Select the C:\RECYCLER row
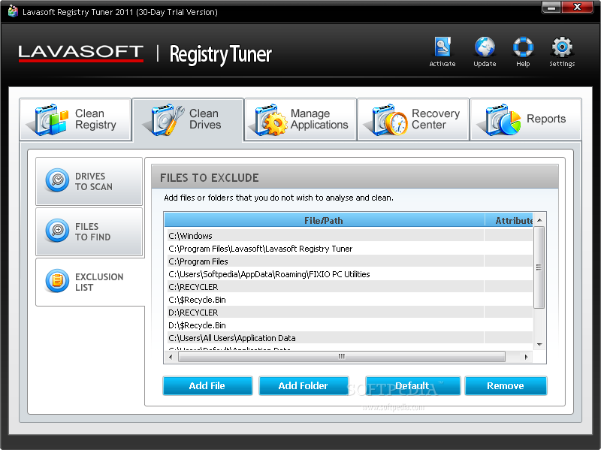 (349, 287)
